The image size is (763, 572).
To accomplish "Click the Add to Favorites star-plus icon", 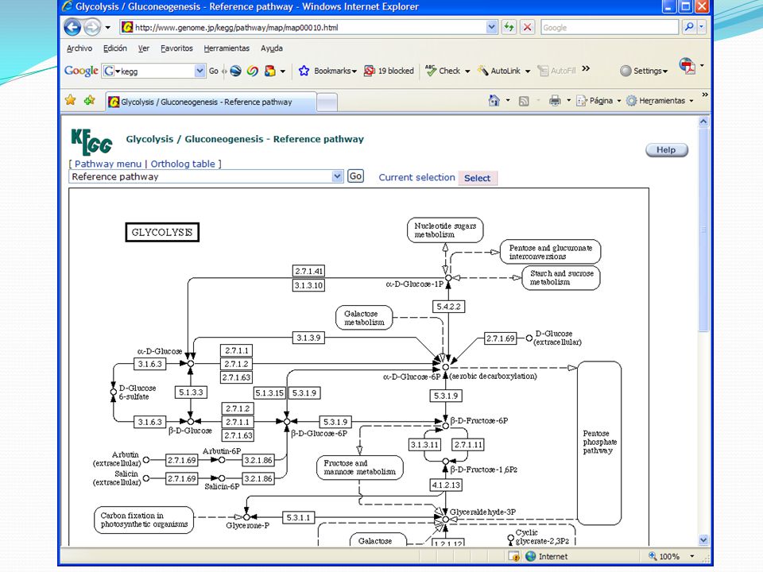I will tap(90, 101).
